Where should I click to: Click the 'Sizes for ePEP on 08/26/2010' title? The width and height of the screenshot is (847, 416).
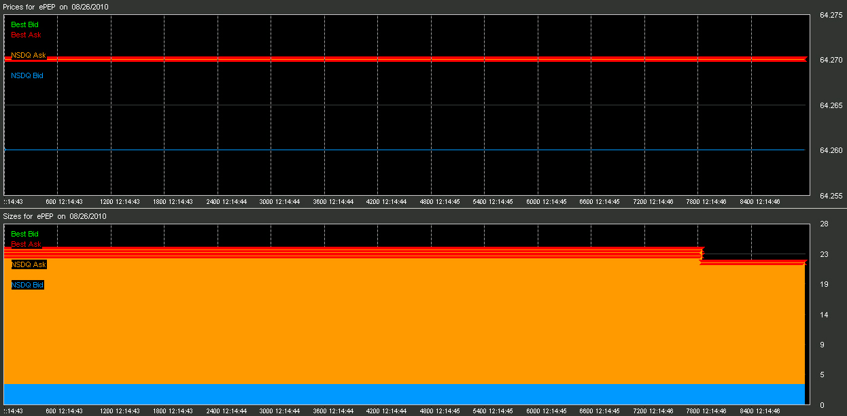coord(55,216)
